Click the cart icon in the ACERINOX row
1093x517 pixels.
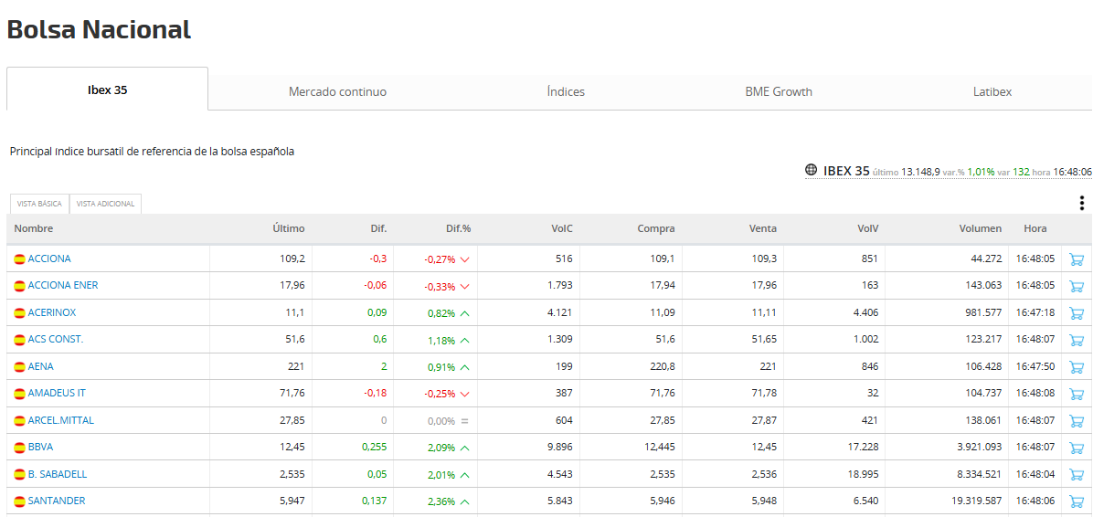click(x=1076, y=312)
